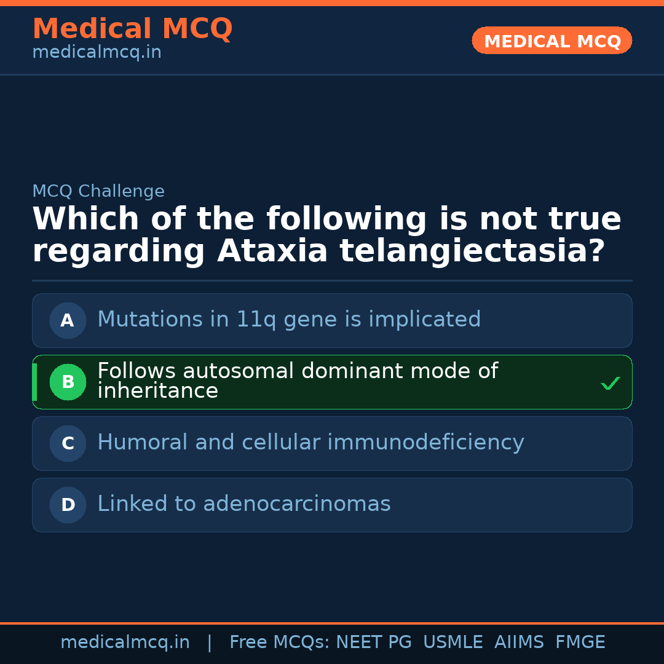Image resolution: width=664 pixels, height=664 pixels.
Task: Click the NEET PG footer label
Action: click(x=374, y=642)
